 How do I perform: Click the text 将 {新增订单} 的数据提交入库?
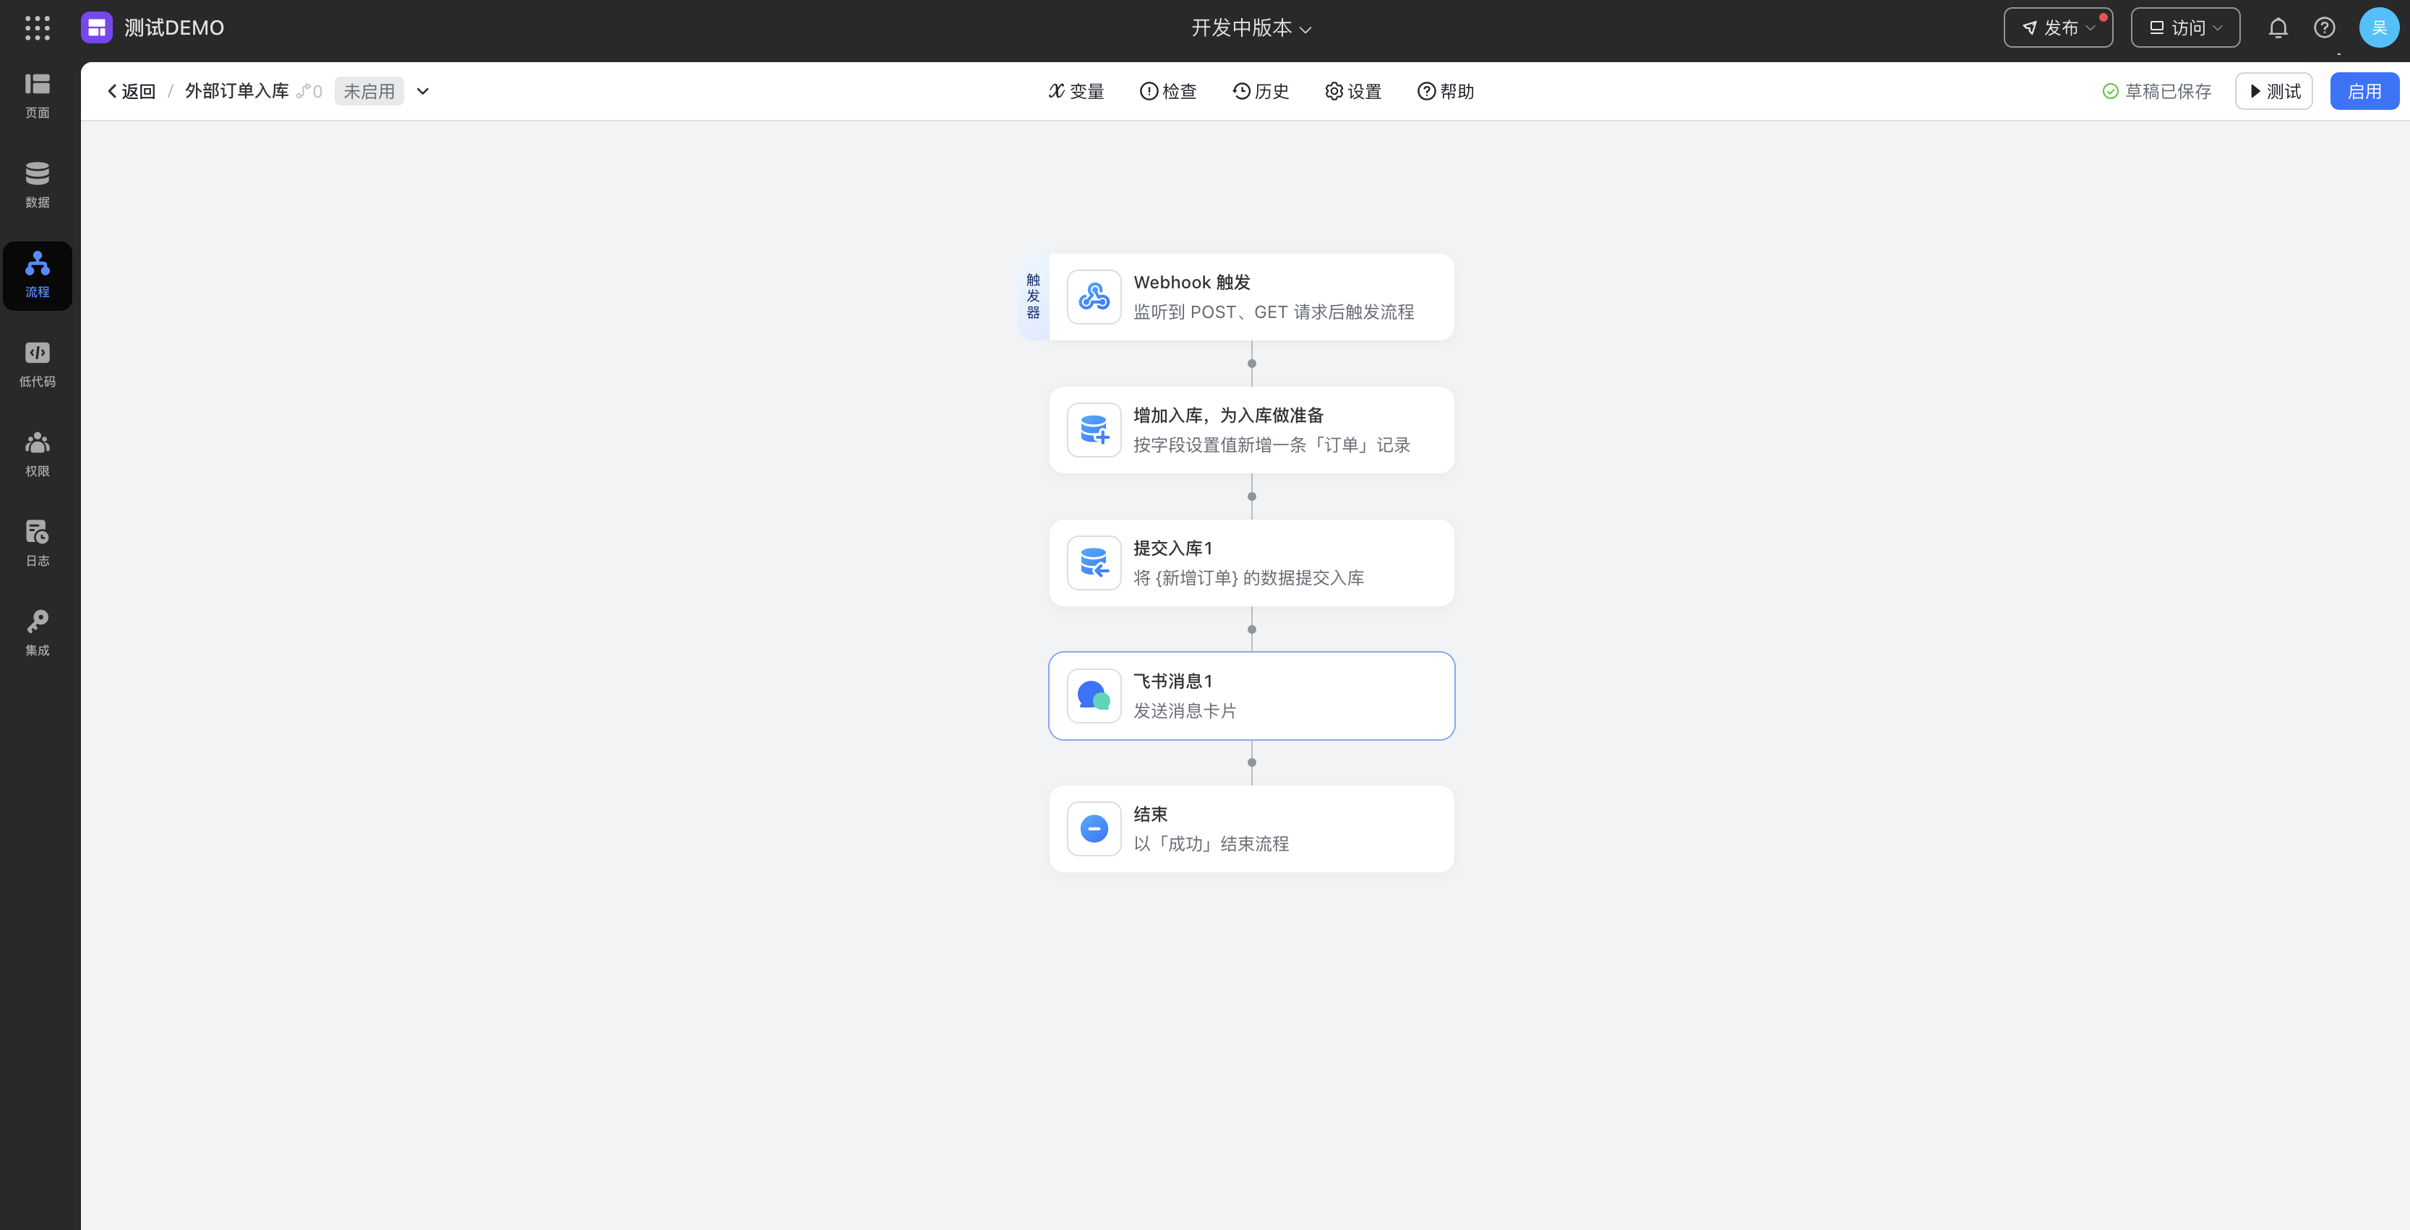tap(1248, 578)
